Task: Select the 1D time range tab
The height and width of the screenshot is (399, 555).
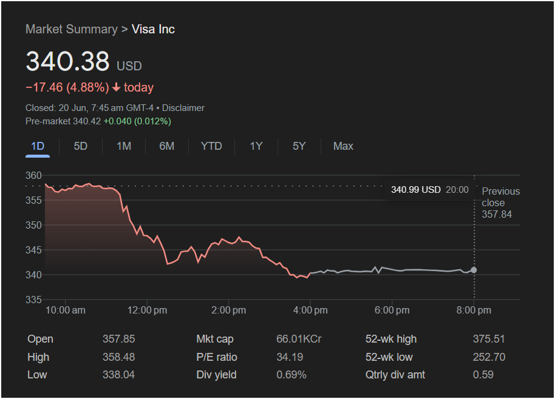Action: pyautogui.click(x=38, y=146)
